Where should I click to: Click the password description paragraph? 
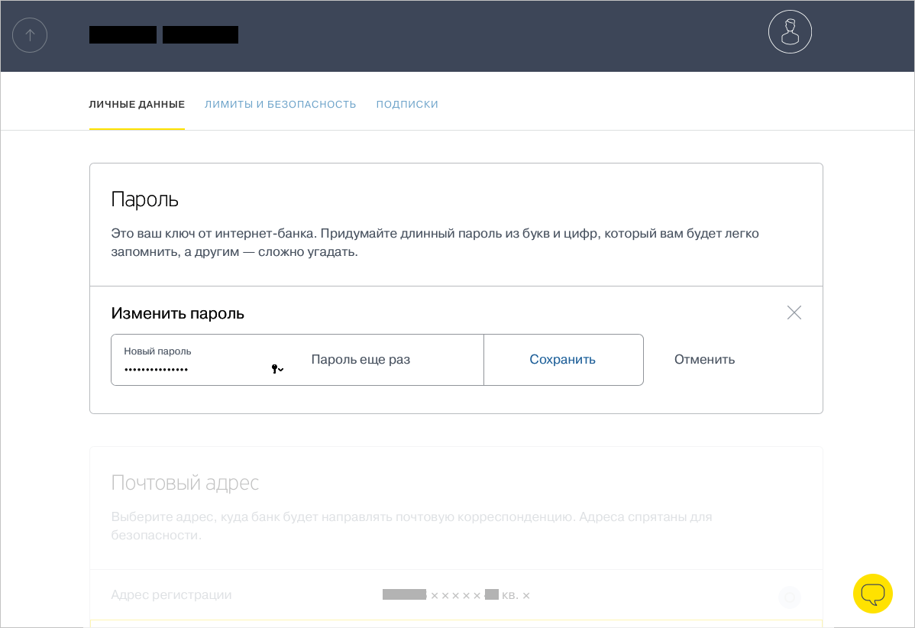point(435,243)
